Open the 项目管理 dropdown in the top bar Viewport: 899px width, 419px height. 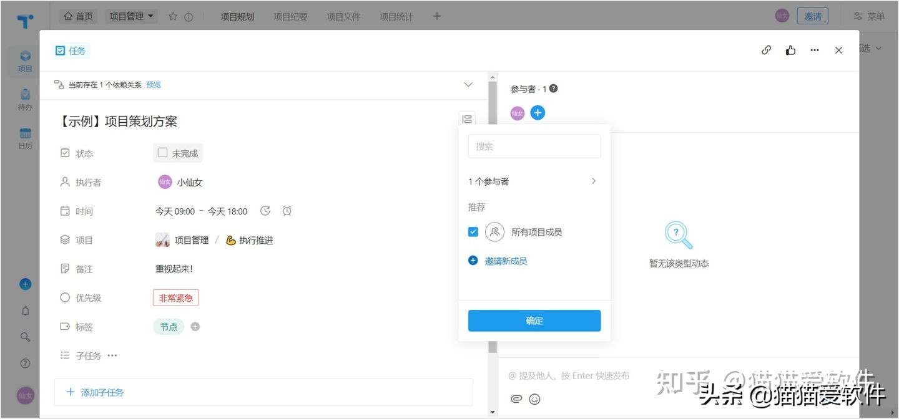pyautogui.click(x=130, y=16)
